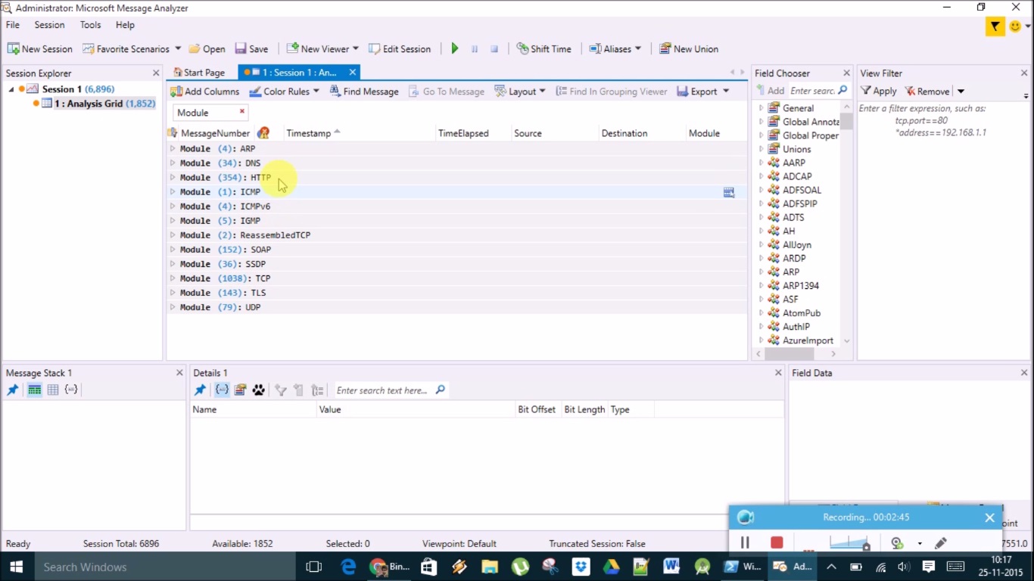Click the volume icon in system tray

(x=904, y=567)
